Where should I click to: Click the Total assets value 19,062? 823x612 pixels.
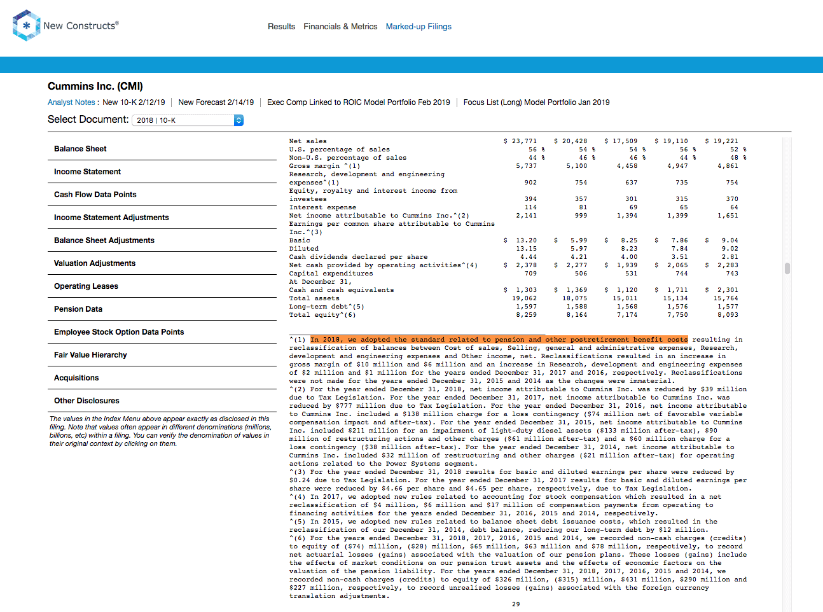[x=525, y=298]
